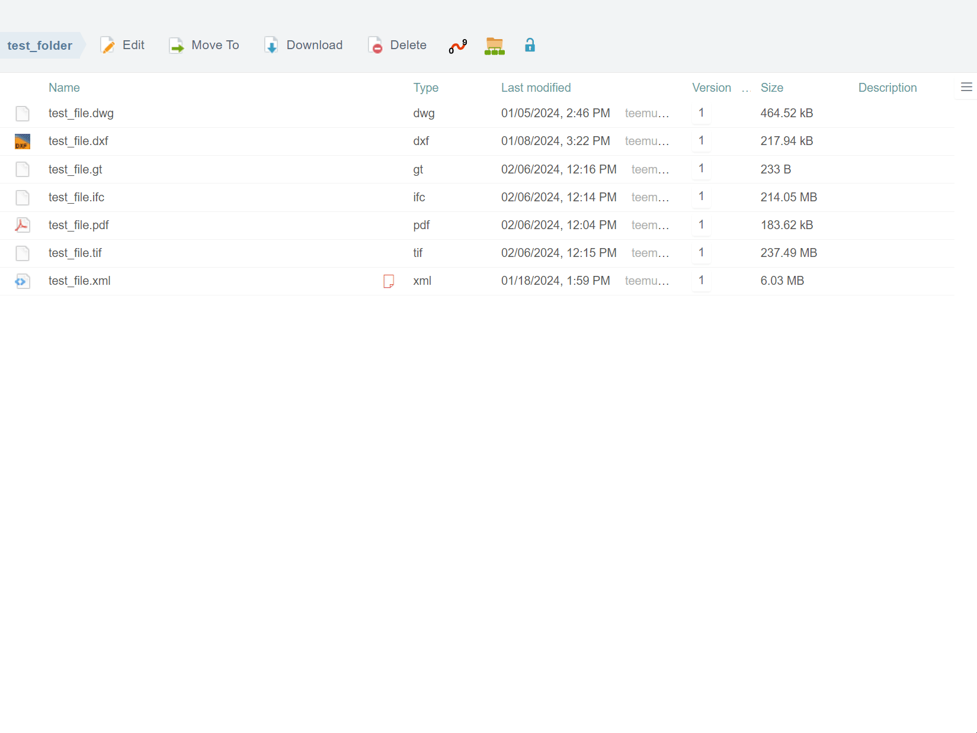The height and width of the screenshot is (733, 977).
Task: Sort by Last modified column header
Action: pos(536,88)
